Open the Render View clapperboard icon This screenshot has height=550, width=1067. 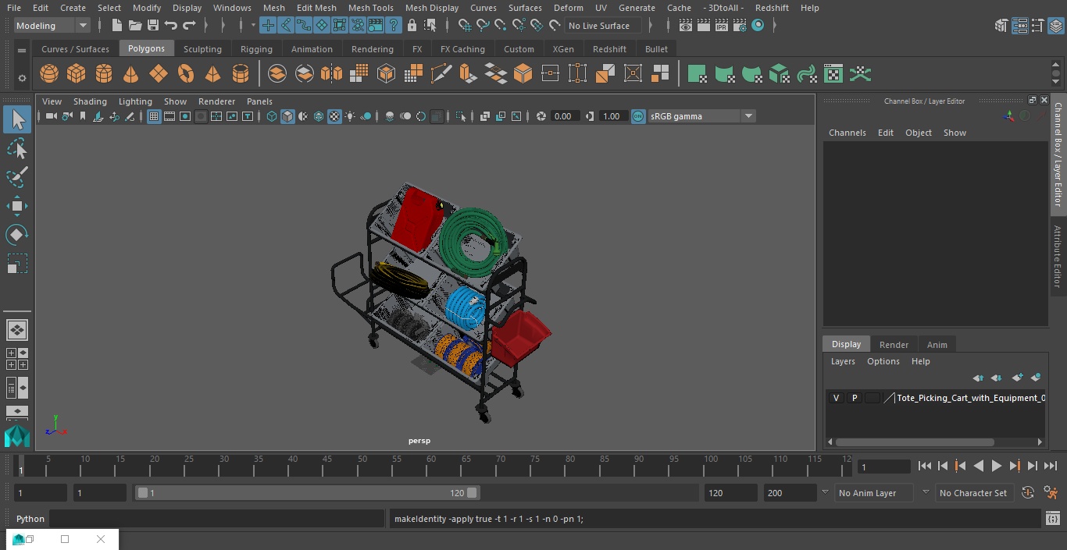(x=685, y=26)
